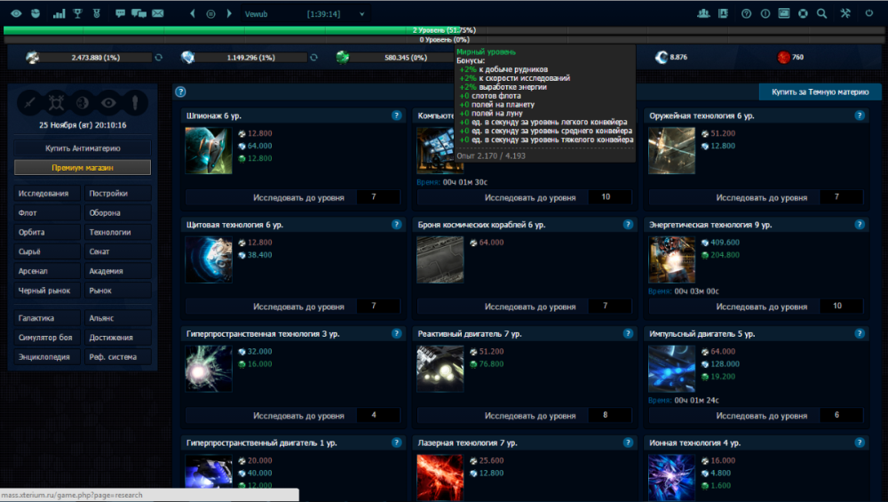Click the lifebuoy support icon
The width and height of the screenshot is (888, 502).
(x=803, y=13)
